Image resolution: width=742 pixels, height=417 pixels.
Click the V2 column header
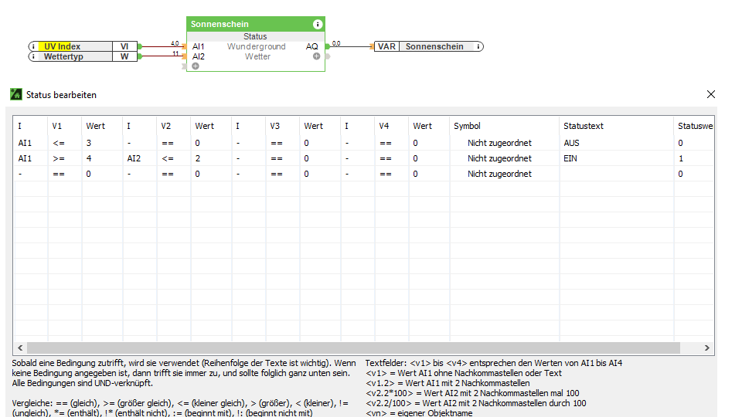(165, 126)
